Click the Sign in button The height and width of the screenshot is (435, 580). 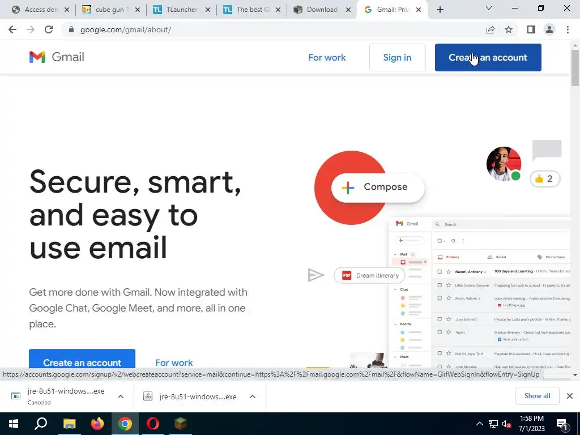tap(397, 57)
